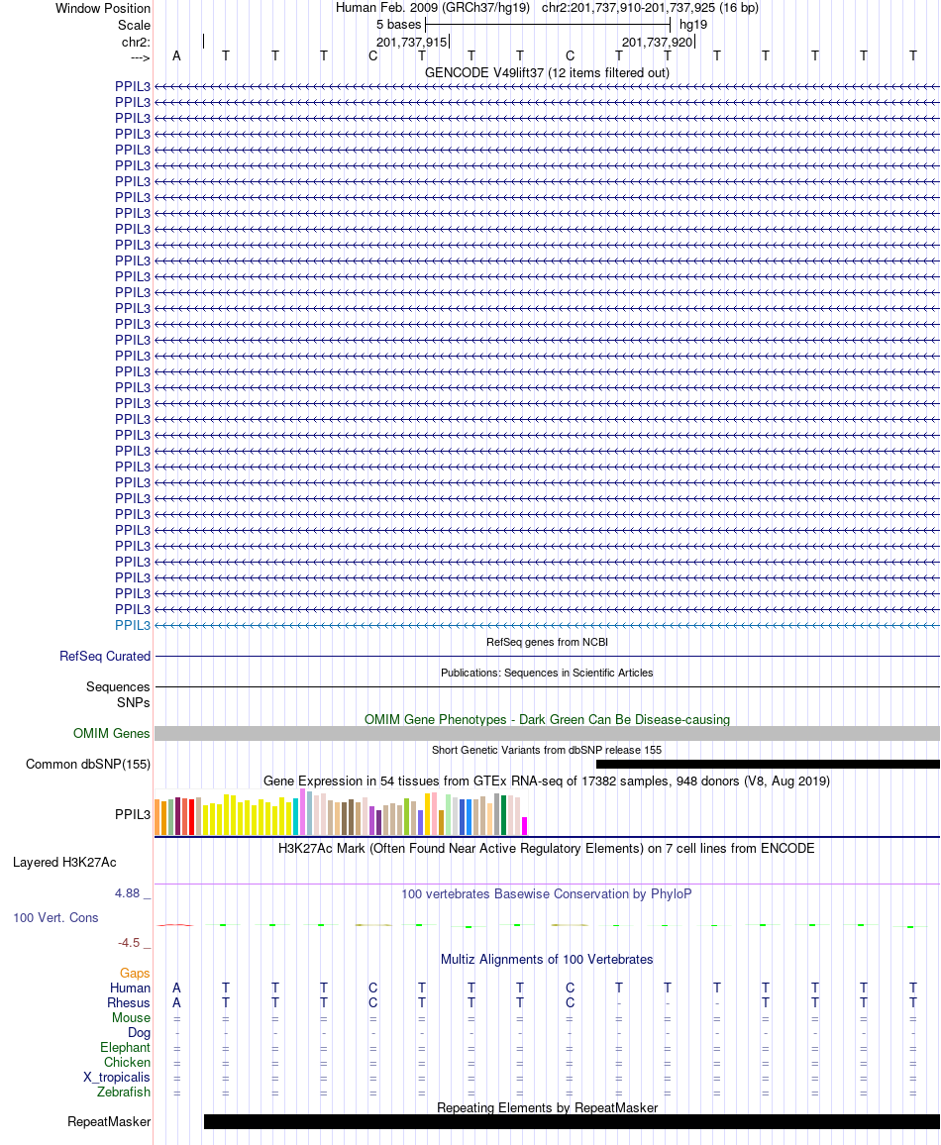941x1145 pixels.
Task: Open the OMIM Gene Phenotypes track title
Action: (547, 719)
